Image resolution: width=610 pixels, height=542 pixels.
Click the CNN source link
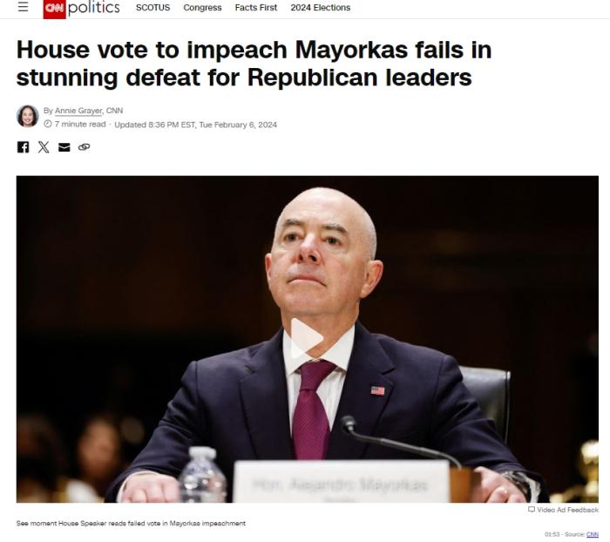coord(592,534)
